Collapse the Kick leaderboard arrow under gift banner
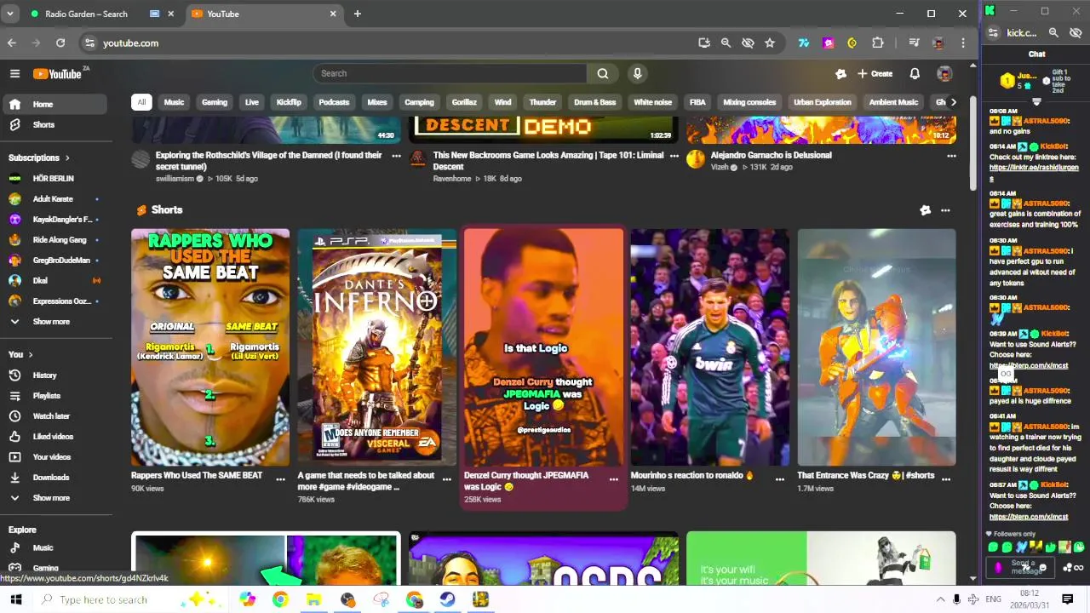This screenshot has height=613, width=1090. pyautogui.click(x=1036, y=101)
